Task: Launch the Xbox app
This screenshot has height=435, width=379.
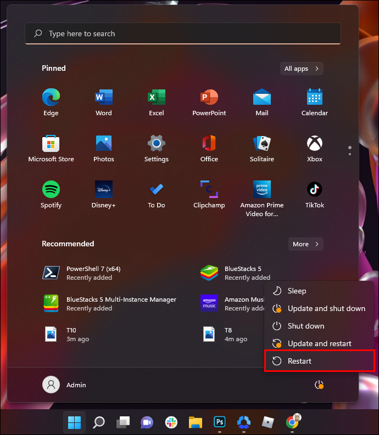Action: 315,149
